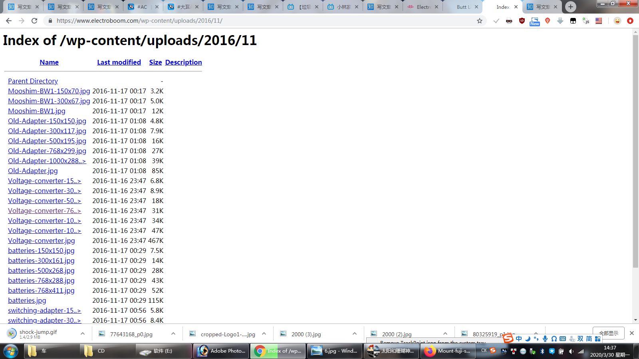Close the Index tab
This screenshot has width=639, height=359.
point(516,7)
